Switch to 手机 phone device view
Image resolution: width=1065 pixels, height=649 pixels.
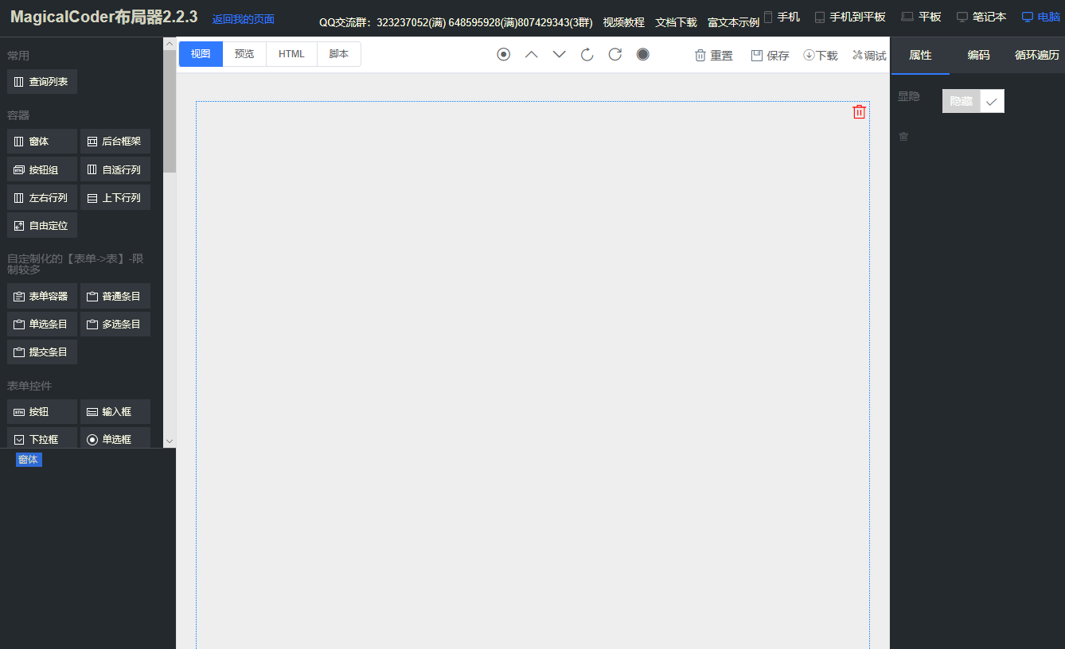782,17
